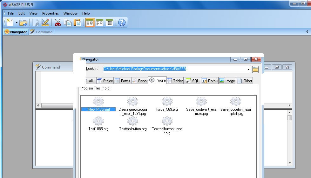The width and height of the screenshot is (311, 178).
Task: Switch to the Other tab
Action: point(245,81)
